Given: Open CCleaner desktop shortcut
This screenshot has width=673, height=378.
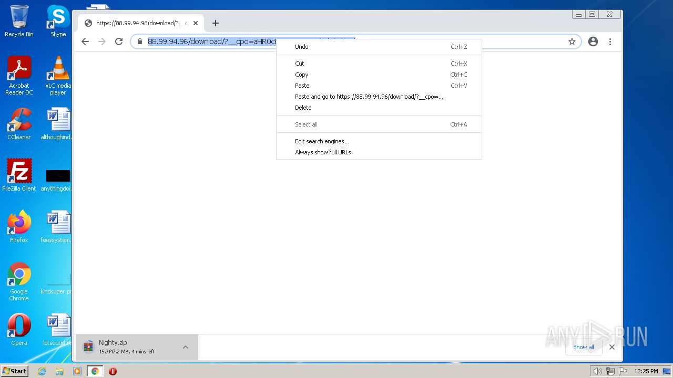Looking at the screenshot, I should 19,124.
